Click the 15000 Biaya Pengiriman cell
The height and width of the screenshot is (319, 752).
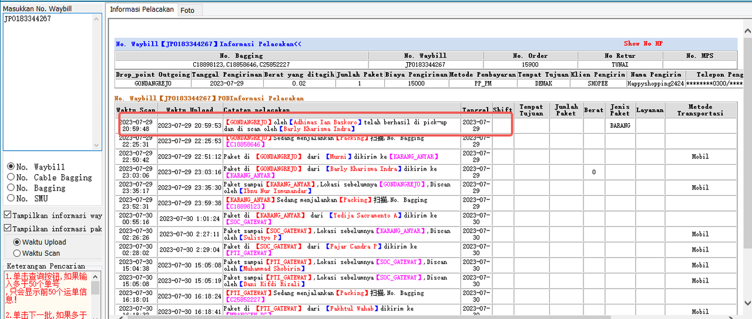[416, 83]
